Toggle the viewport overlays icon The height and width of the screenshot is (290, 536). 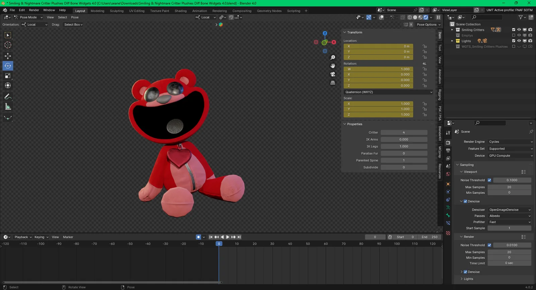[x=382, y=17]
